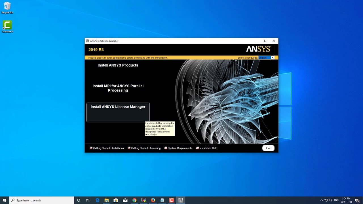Click the taskbar search box

pyautogui.click(x=42, y=200)
